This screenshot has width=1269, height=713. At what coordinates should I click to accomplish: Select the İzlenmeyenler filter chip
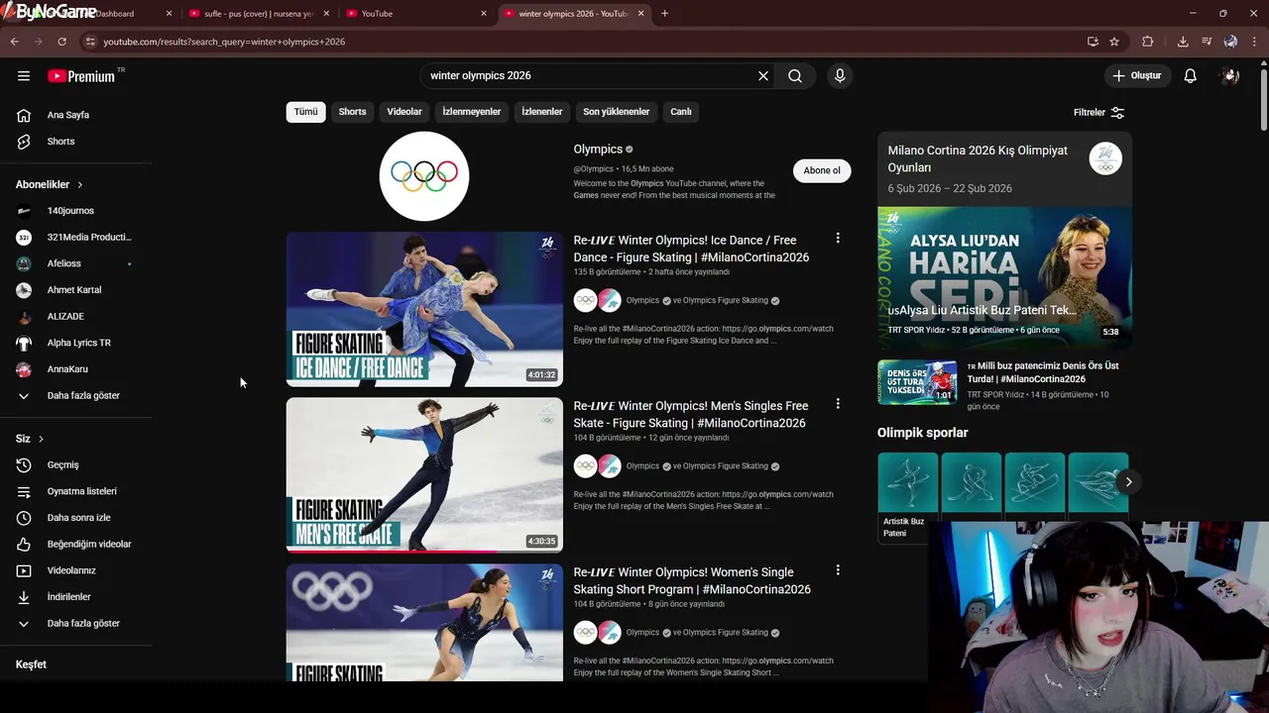click(x=472, y=112)
